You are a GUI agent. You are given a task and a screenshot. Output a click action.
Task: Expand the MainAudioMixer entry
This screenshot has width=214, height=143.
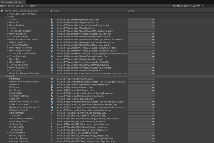(8, 133)
